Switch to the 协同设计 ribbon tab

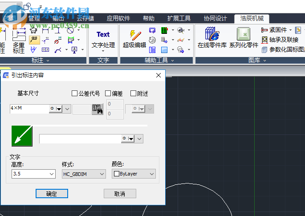pyautogui.click(x=216, y=19)
